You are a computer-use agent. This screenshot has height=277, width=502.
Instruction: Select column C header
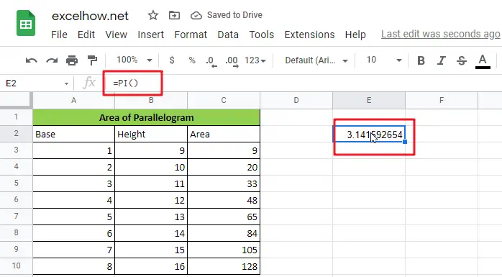(224, 100)
